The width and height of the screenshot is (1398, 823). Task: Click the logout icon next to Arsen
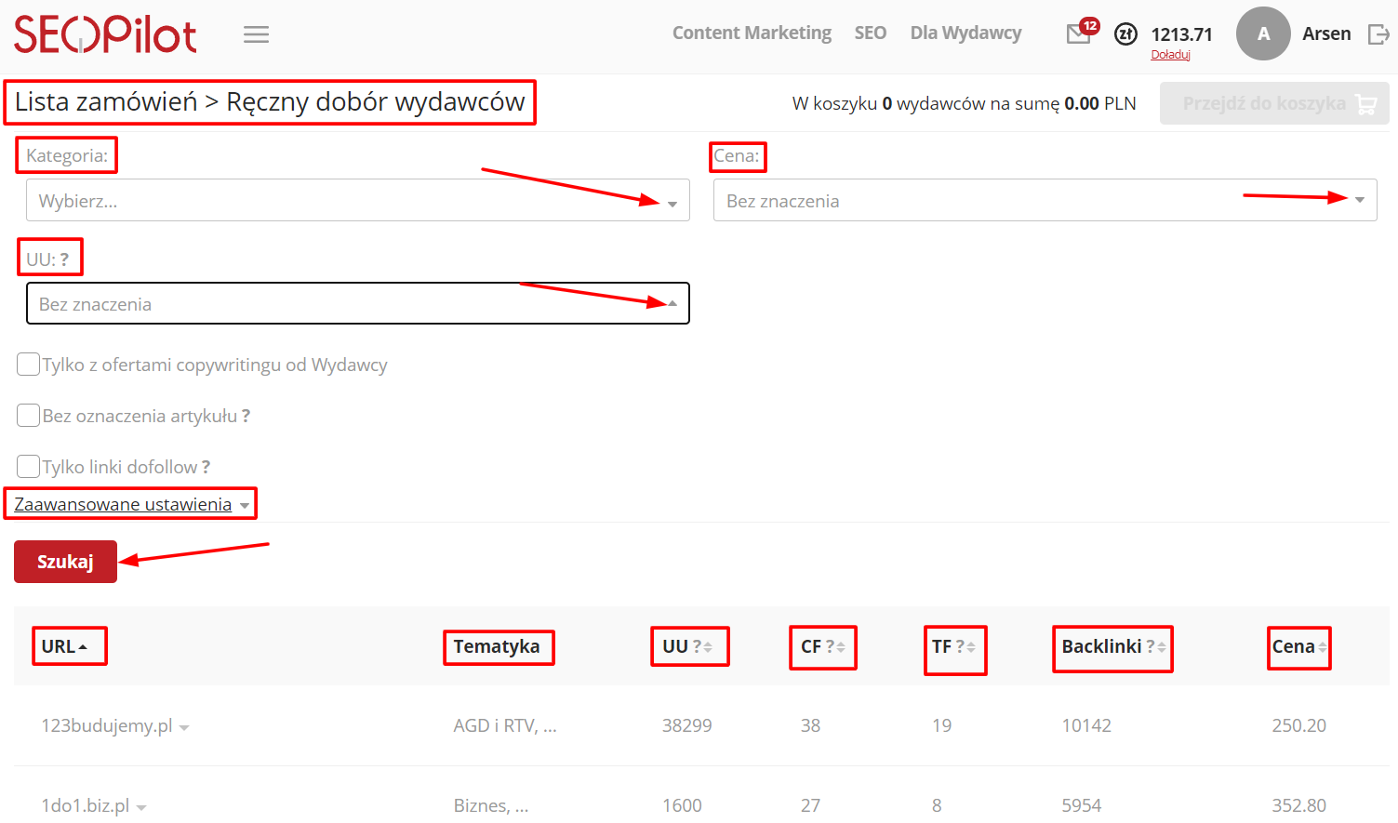(x=1378, y=34)
